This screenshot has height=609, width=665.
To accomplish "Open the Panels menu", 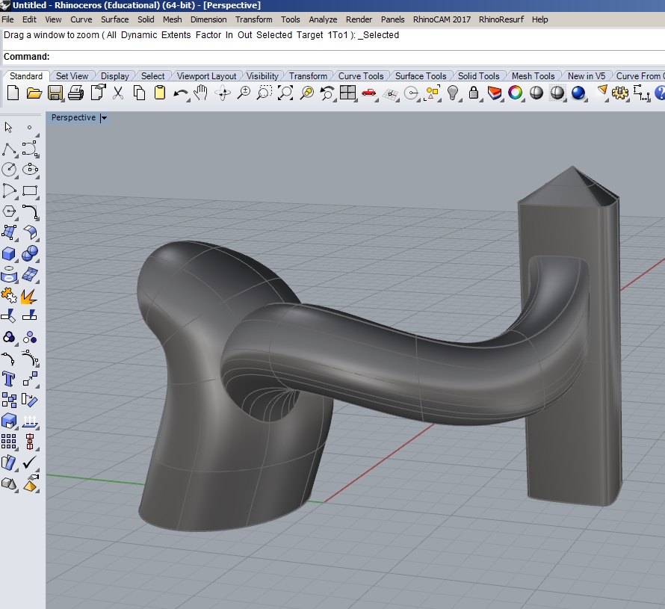I will (393, 19).
